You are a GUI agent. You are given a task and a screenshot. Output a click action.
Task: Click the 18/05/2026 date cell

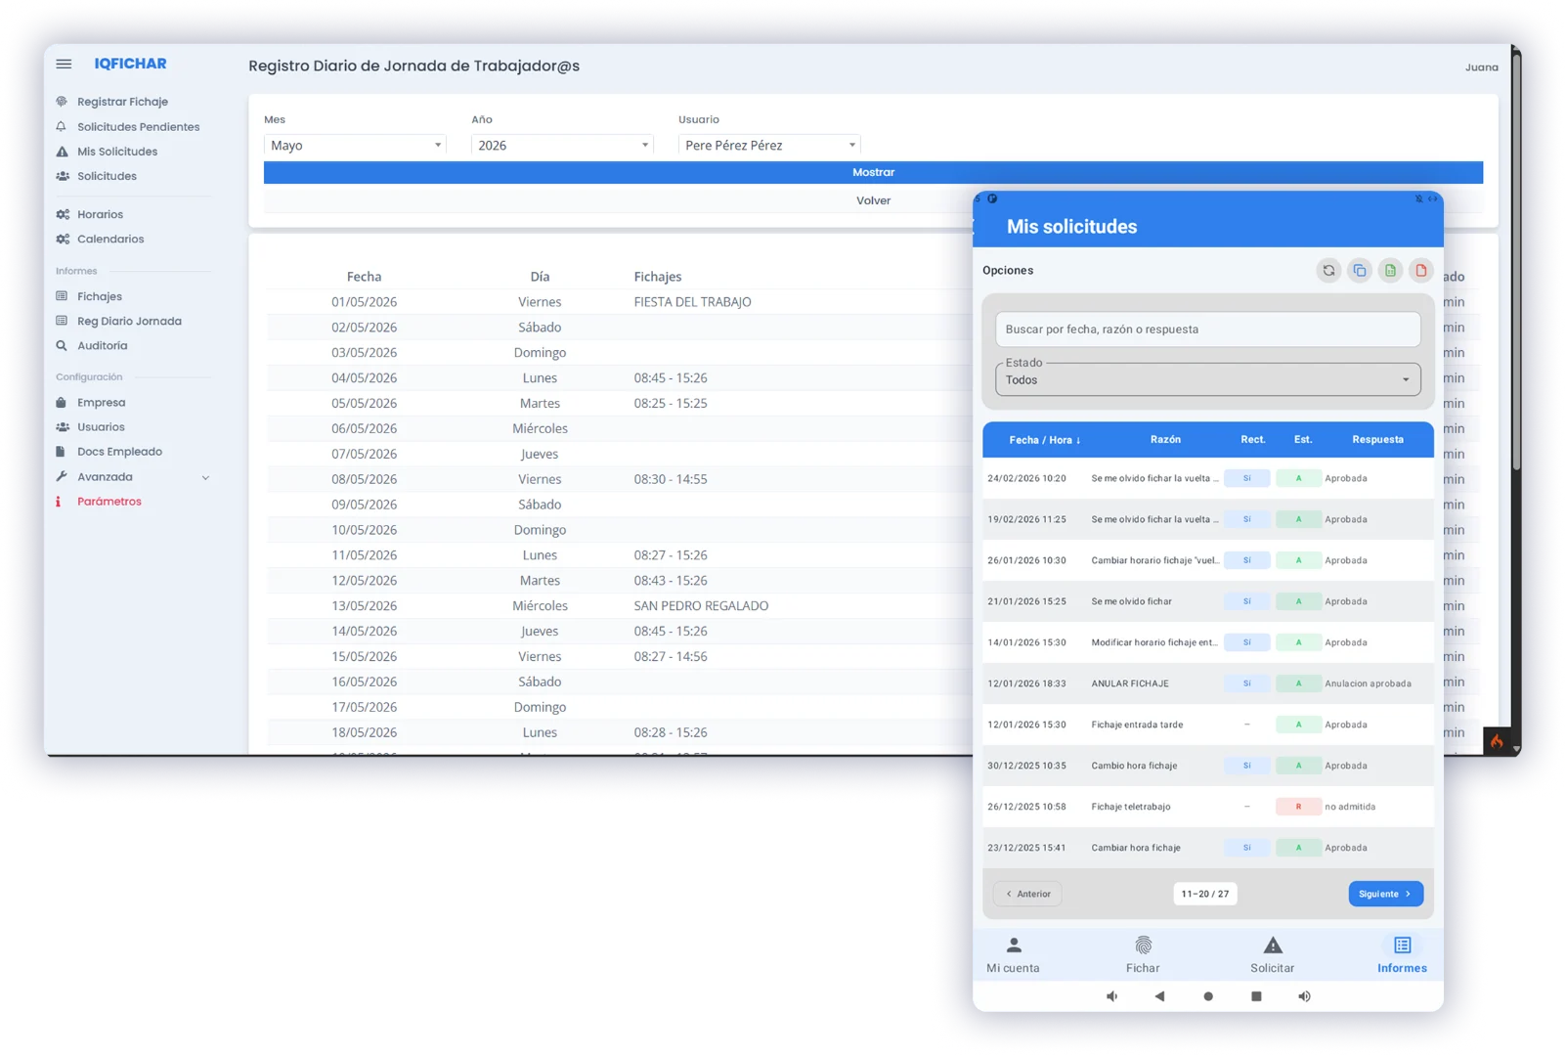pyautogui.click(x=364, y=732)
